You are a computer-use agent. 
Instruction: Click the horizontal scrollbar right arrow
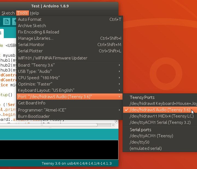113,125
